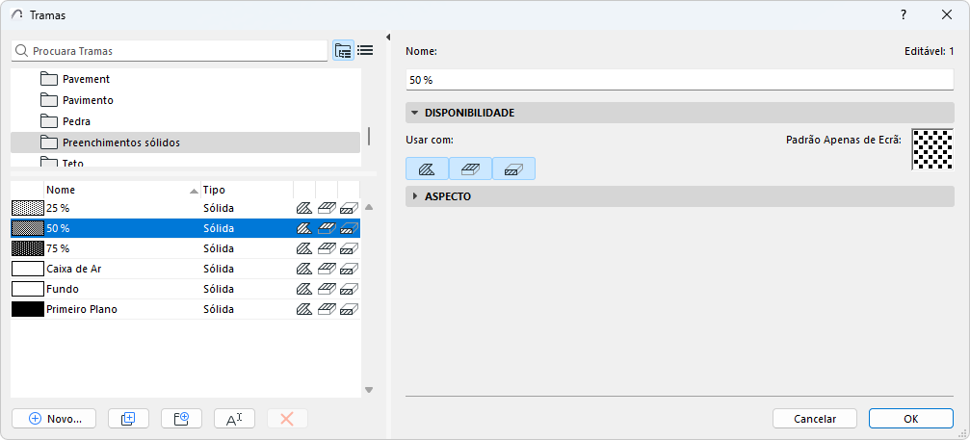Switch to flat list view icon

point(365,51)
